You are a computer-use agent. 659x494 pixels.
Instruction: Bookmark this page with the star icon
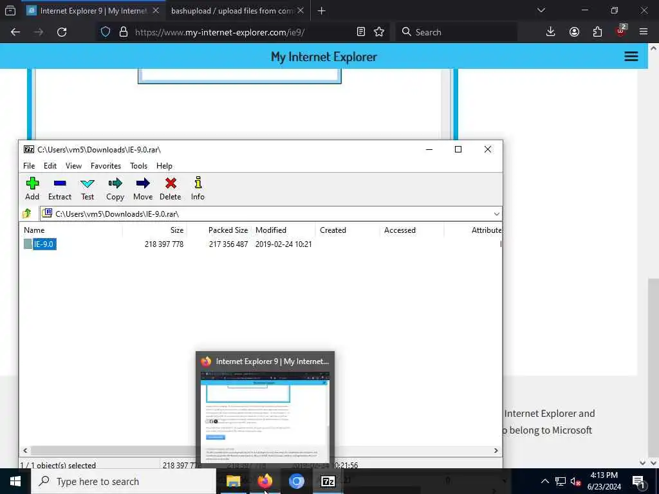click(x=379, y=32)
